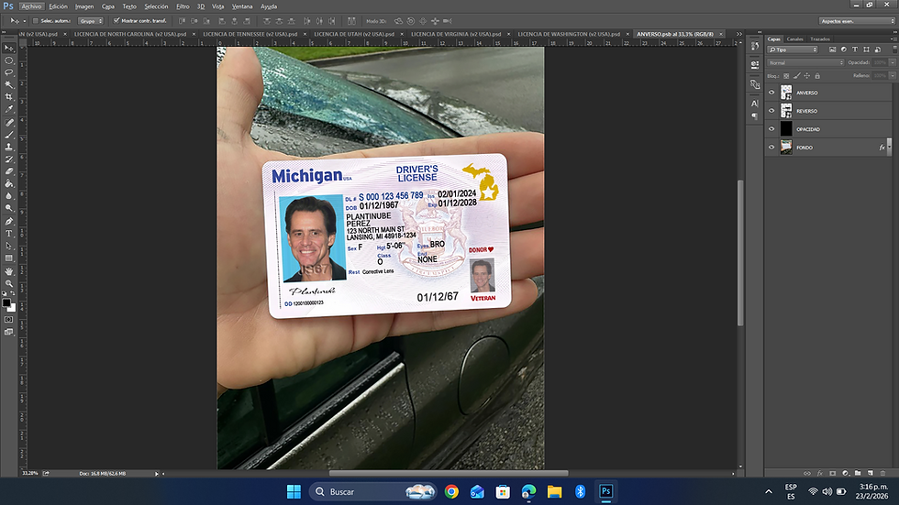Select the Horizontal Type tool
Screen dimensions: 899x505
coord(8,234)
